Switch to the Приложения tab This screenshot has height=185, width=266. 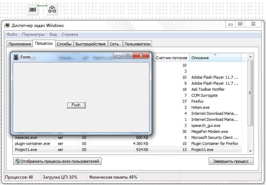pyautogui.click(x=19, y=44)
